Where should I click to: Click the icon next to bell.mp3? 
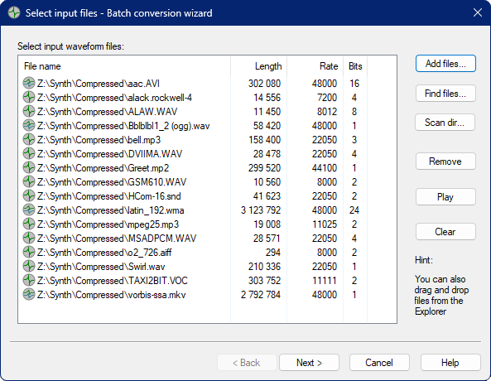click(29, 140)
